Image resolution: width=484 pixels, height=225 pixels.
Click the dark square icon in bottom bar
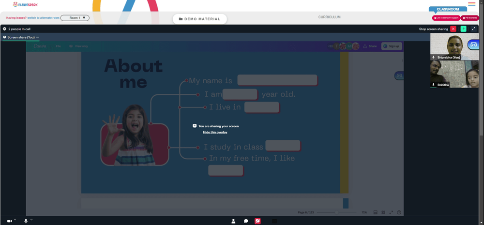274,221
